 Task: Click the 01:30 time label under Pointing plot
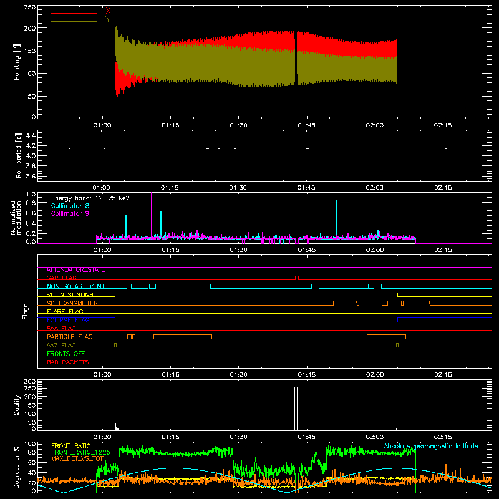pos(238,125)
